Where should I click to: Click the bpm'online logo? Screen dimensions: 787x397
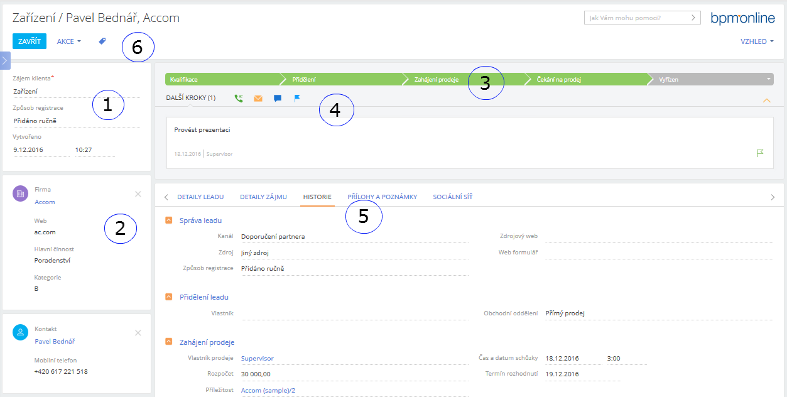pyautogui.click(x=743, y=18)
